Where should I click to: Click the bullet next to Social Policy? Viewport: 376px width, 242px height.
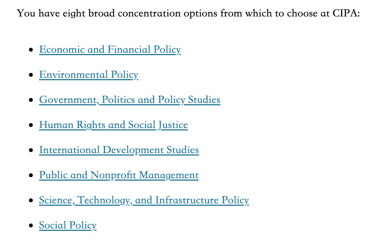(31, 226)
